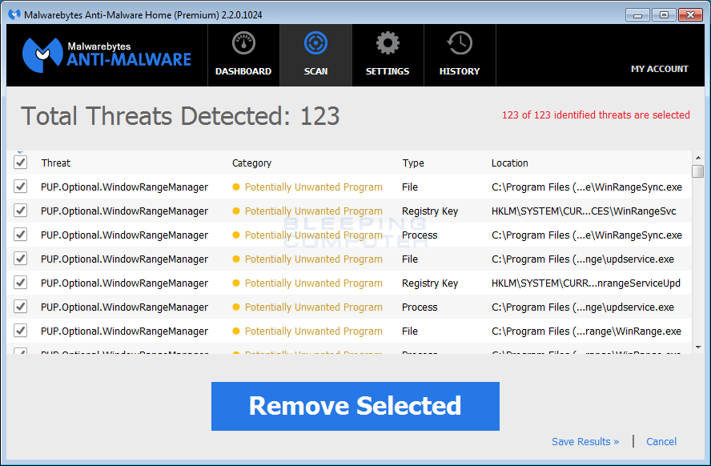Sort the list by the Type column
Viewport: 711px width, 466px height.
pos(412,163)
